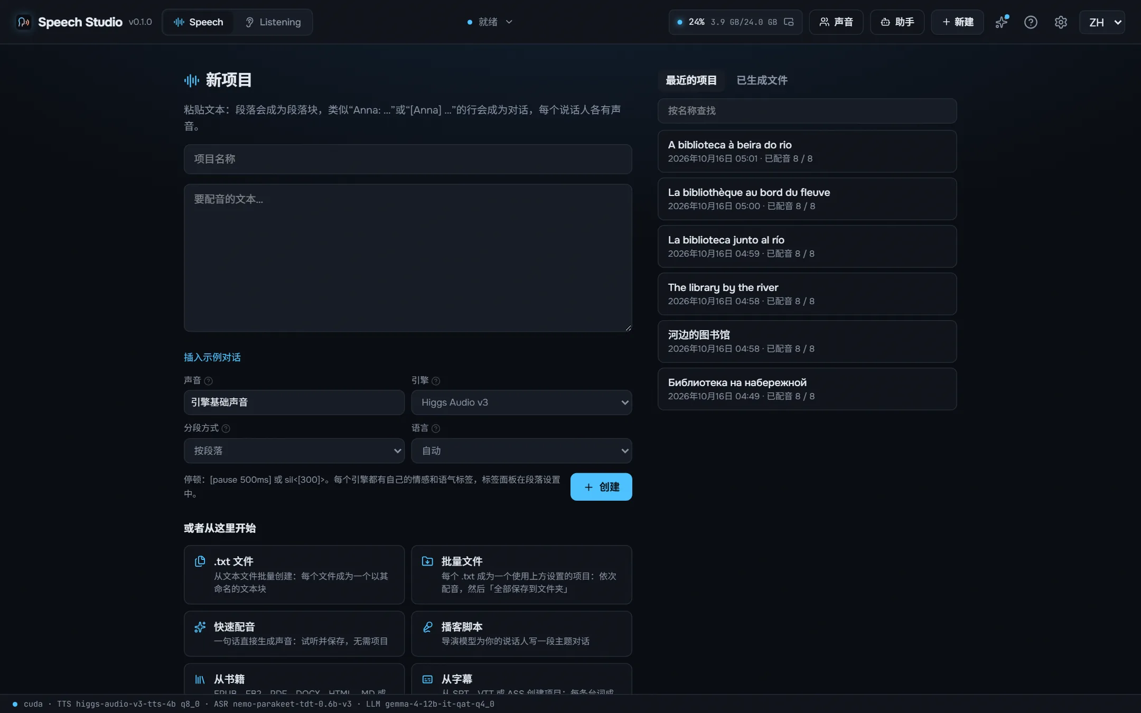Click the memory usage panel icon
Viewport: 1141px width, 713px height.
[x=789, y=22]
